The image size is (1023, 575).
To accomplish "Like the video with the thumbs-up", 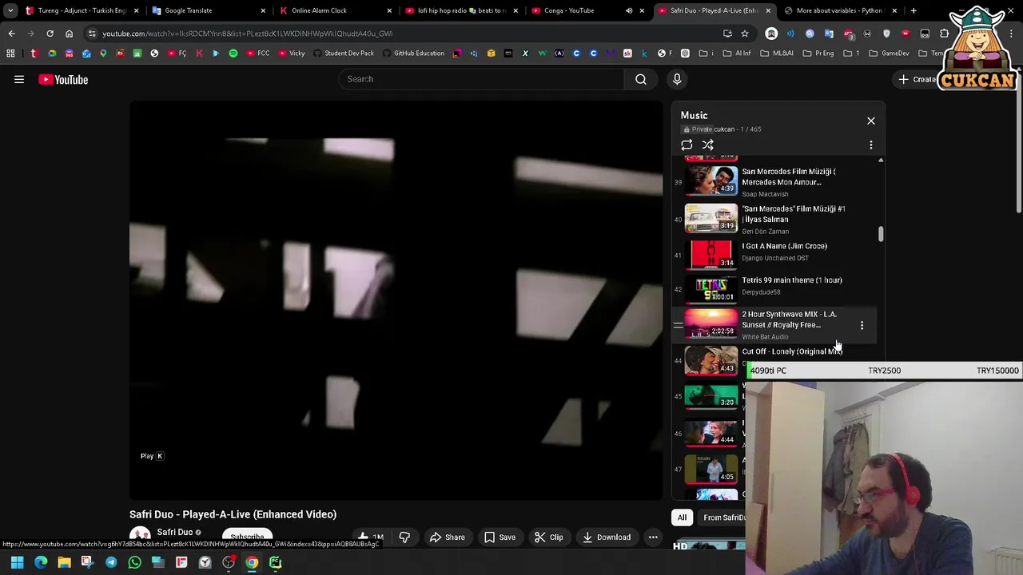I will pyautogui.click(x=370, y=537).
